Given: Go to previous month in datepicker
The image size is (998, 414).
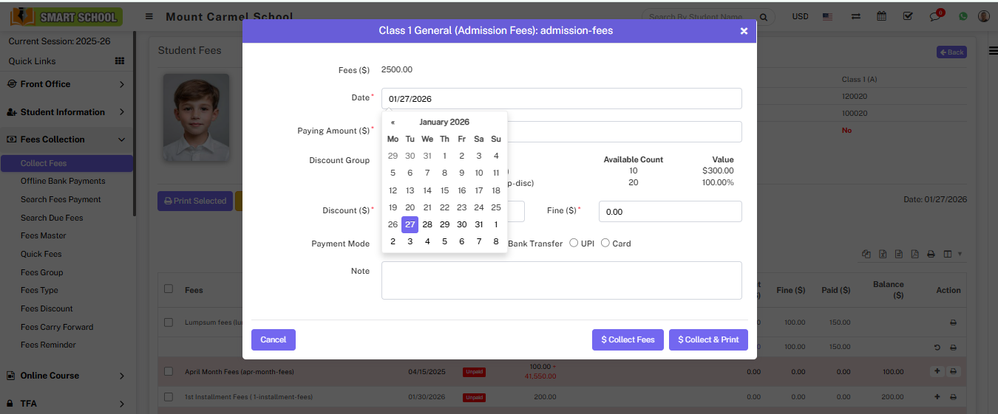Looking at the screenshot, I should pyautogui.click(x=393, y=123).
